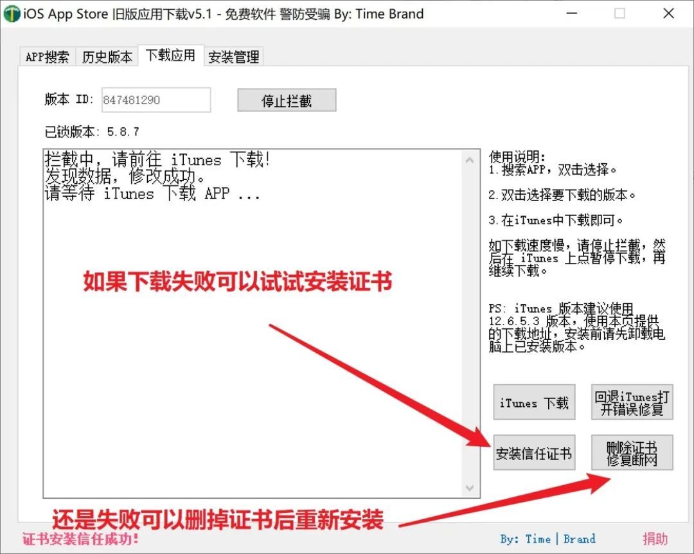Click the log scrollbar up arrow

click(470, 160)
